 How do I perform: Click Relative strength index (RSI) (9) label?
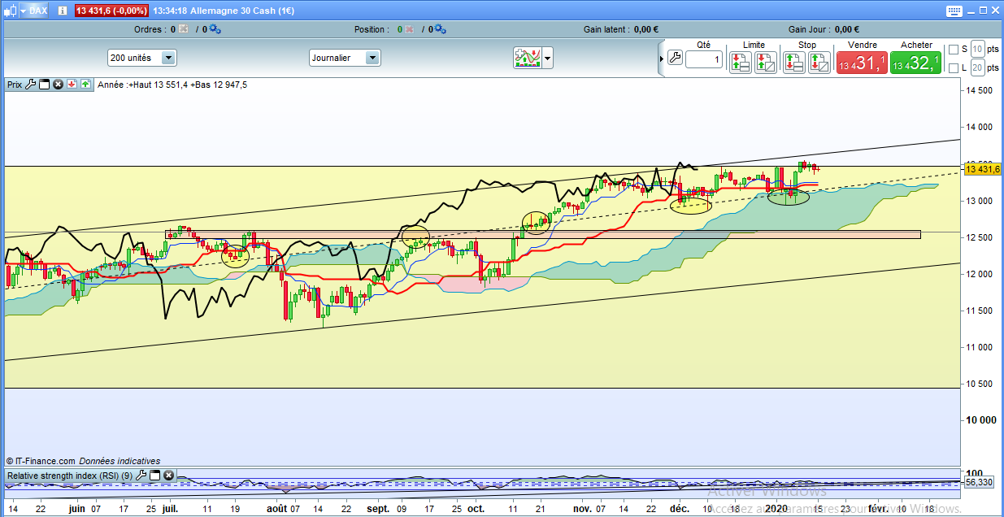69,475
